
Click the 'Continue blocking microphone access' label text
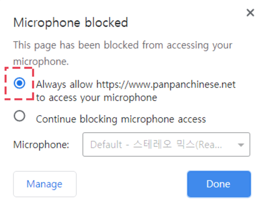pyautogui.click(x=121, y=119)
